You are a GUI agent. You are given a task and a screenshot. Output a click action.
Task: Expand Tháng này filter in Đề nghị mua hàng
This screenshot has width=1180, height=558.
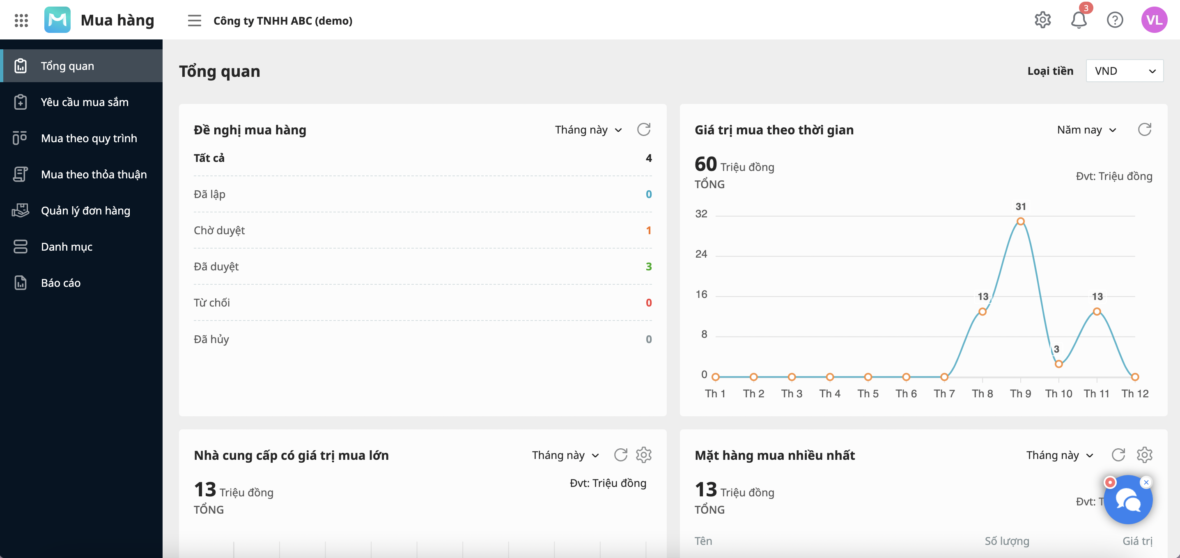tap(589, 130)
